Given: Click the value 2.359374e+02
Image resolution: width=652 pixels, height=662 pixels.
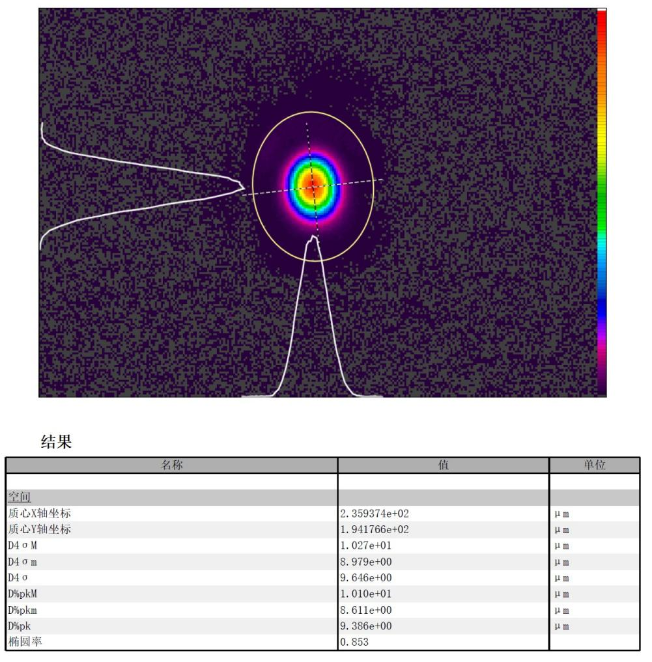Looking at the screenshot, I should point(375,514).
